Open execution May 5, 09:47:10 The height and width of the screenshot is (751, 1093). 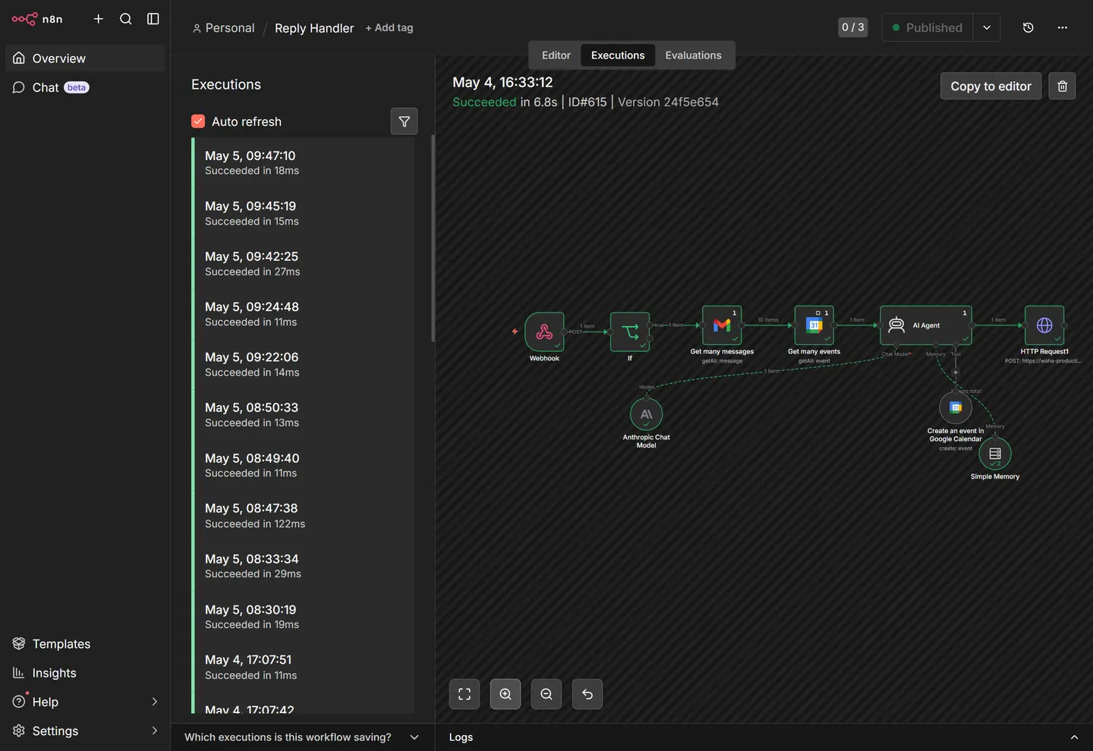pos(304,162)
